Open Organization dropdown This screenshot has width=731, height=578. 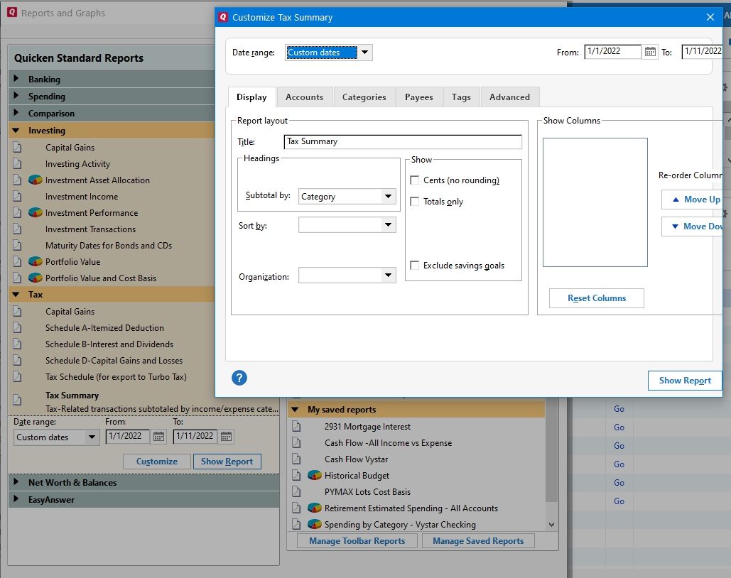point(388,275)
